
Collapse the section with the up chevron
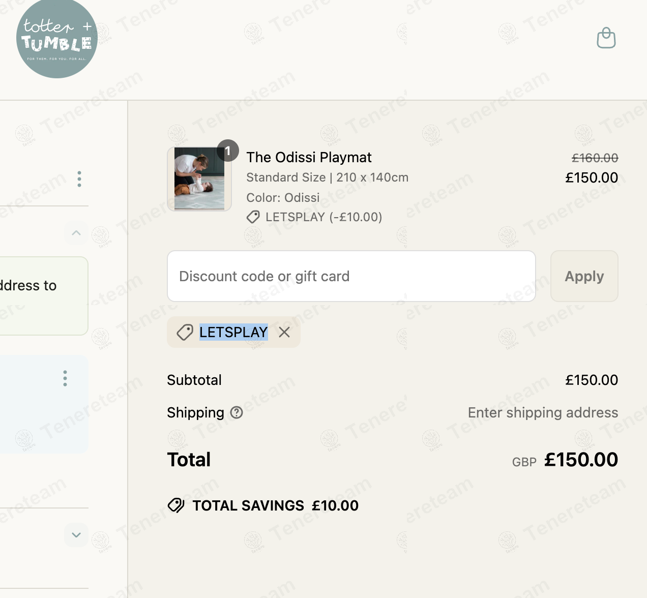tap(76, 233)
